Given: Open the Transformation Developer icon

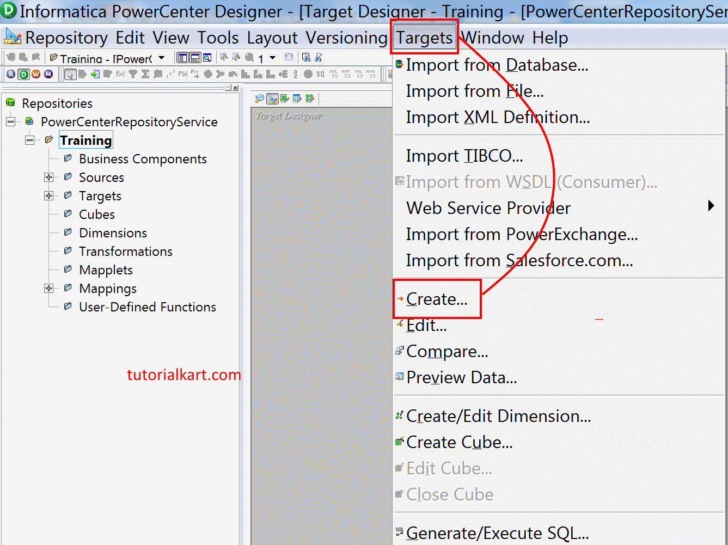Looking at the screenshot, I should point(285,99).
